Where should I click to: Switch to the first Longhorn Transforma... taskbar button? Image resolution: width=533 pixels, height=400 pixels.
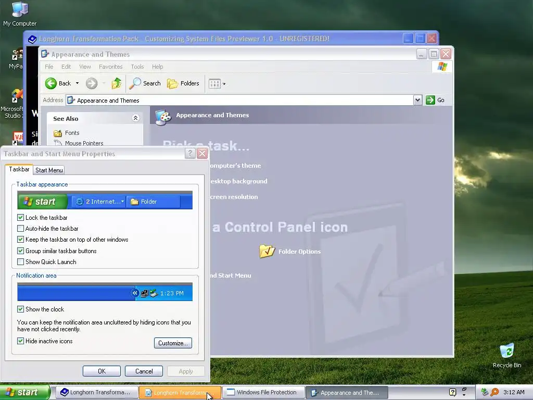tap(97, 392)
